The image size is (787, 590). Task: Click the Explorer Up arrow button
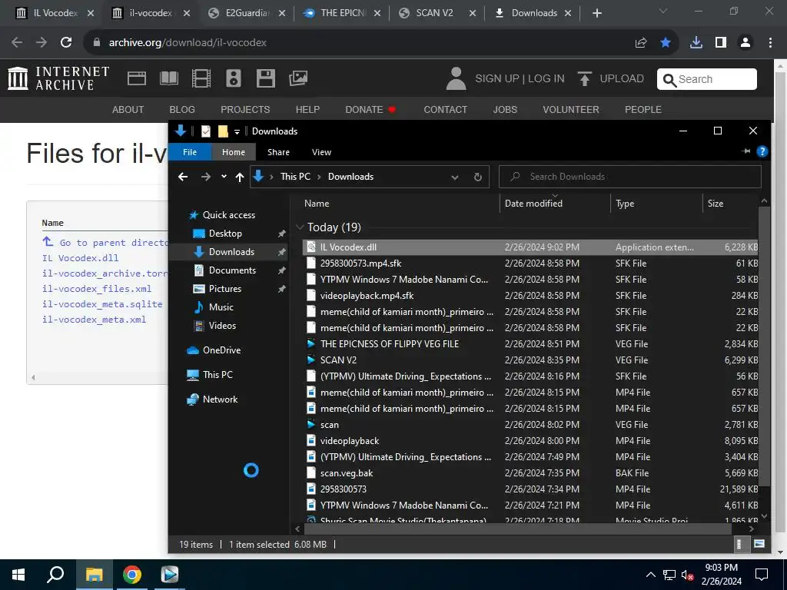[x=240, y=177]
